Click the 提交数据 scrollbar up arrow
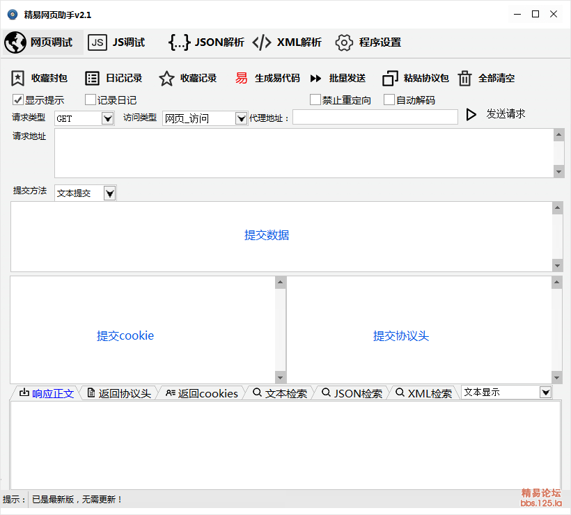The height and width of the screenshot is (515, 571). pos(558,208)
